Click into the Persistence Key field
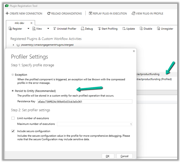The image size is (181, 163). point(84,101)
